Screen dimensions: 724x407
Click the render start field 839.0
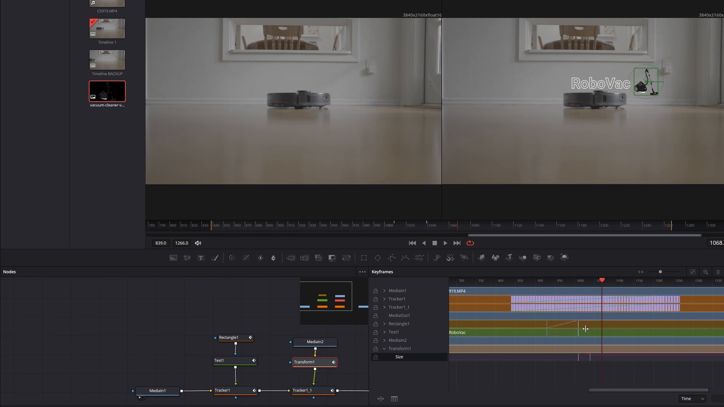click(x=161, y=243)
